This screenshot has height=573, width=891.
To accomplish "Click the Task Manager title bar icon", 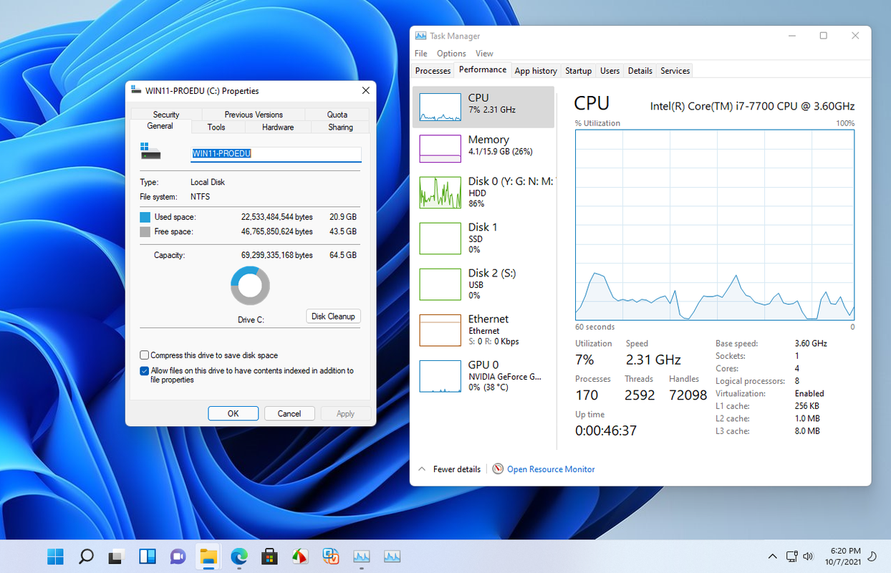I will pyautogui.click(x=420, y=36).
